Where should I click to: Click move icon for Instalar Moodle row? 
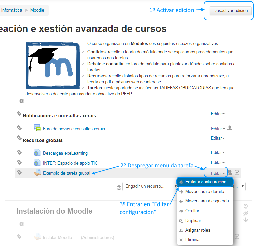pyautogui.click(x=19, y=236)
